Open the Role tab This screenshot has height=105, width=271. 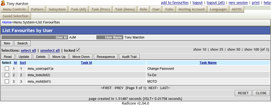(144, 9)
